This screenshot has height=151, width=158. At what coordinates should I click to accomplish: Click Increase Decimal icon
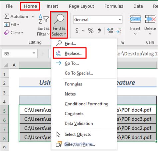point(110,31)
